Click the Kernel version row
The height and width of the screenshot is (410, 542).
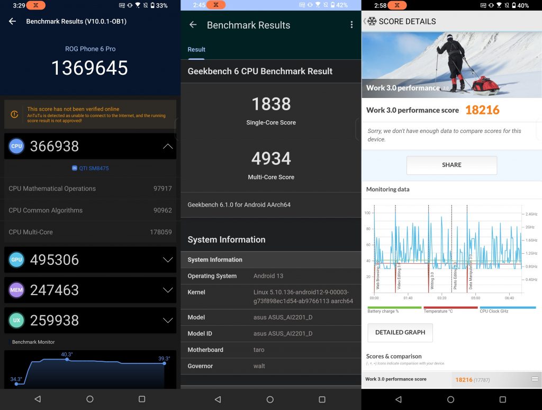click(x=271, y=297)
